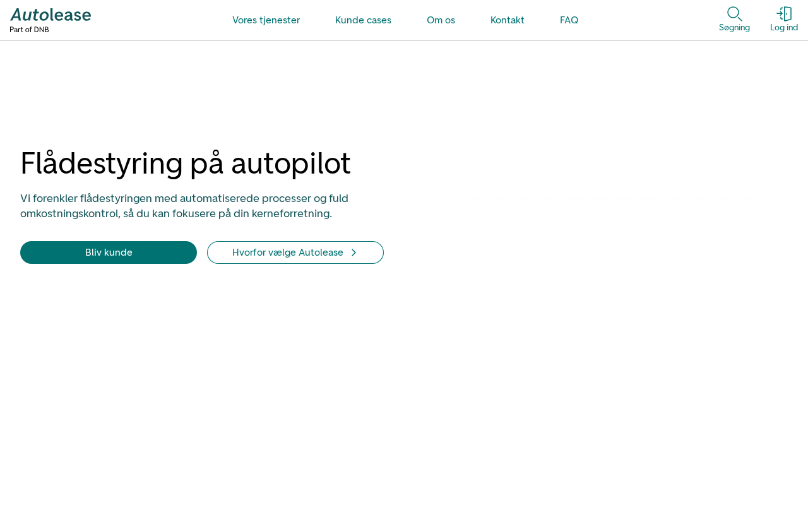
Task: Click the Log ind label
Action: click(784, 28)
